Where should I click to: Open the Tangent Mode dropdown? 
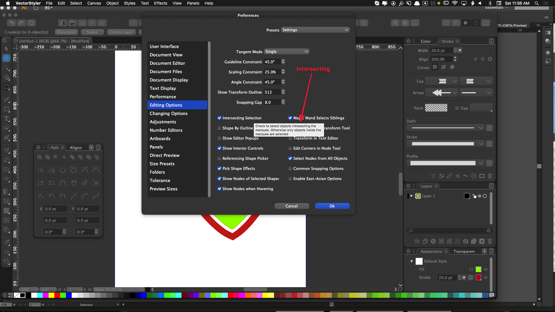(x=287, y=51)
